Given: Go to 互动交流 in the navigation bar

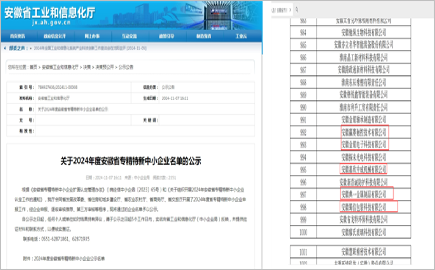Looking at the screenshot, I should [x=129, y=36].
